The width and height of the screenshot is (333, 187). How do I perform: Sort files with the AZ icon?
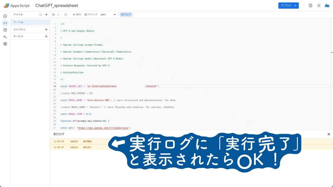pyautogui.click(x=41, y=15)
